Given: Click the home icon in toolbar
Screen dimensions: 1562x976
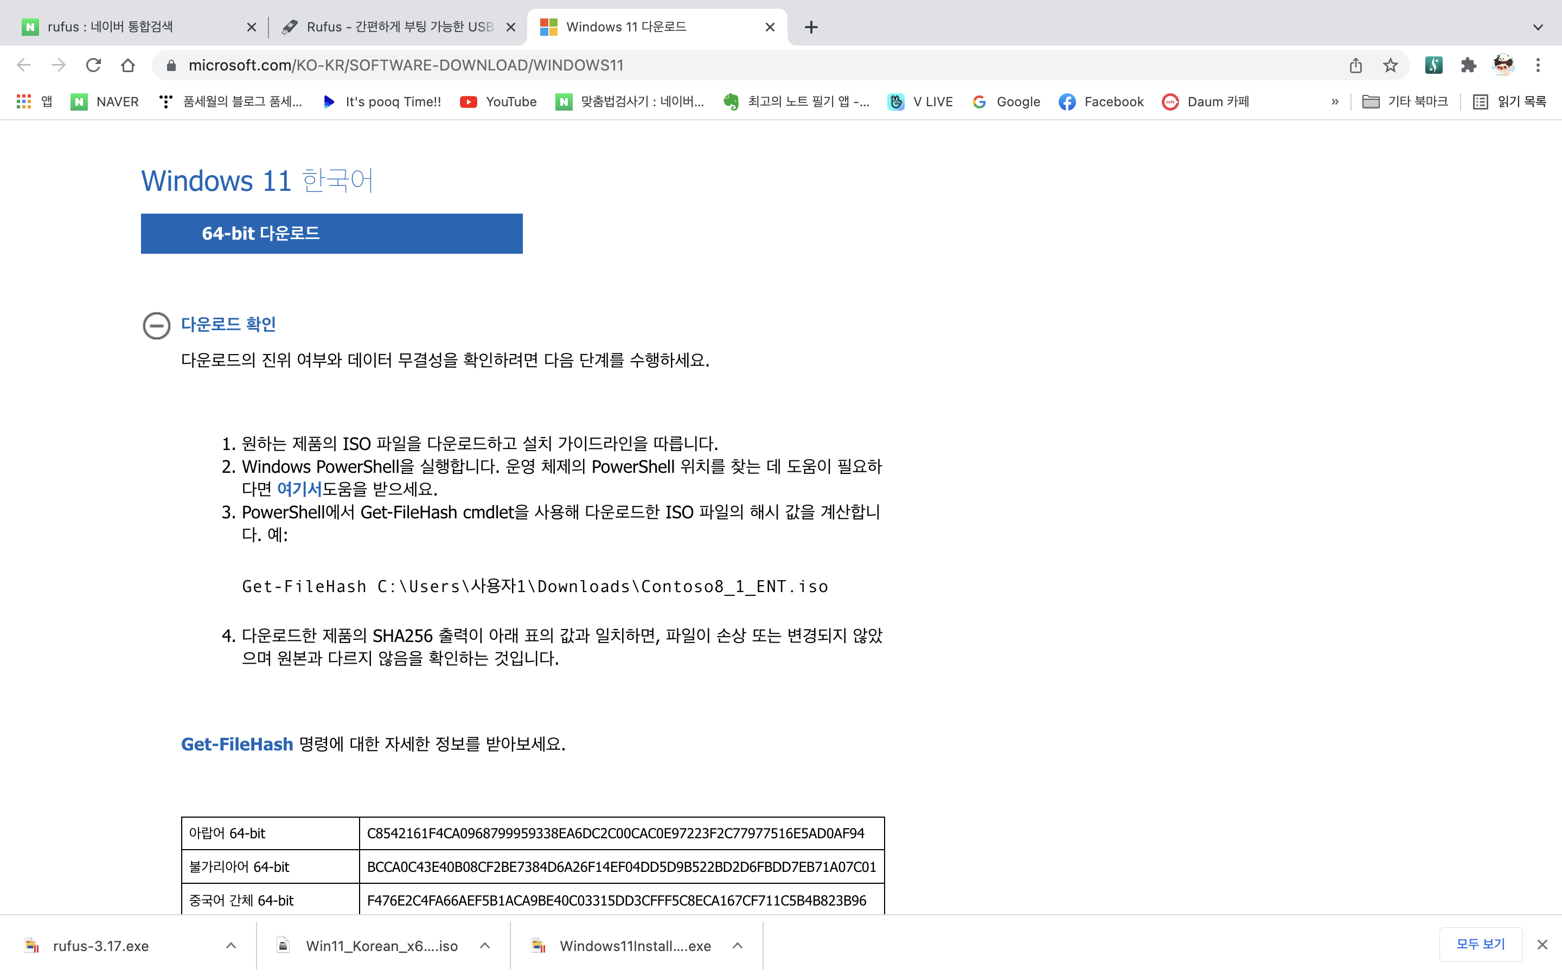Looking at the screenshot, I should pos(128,65).
